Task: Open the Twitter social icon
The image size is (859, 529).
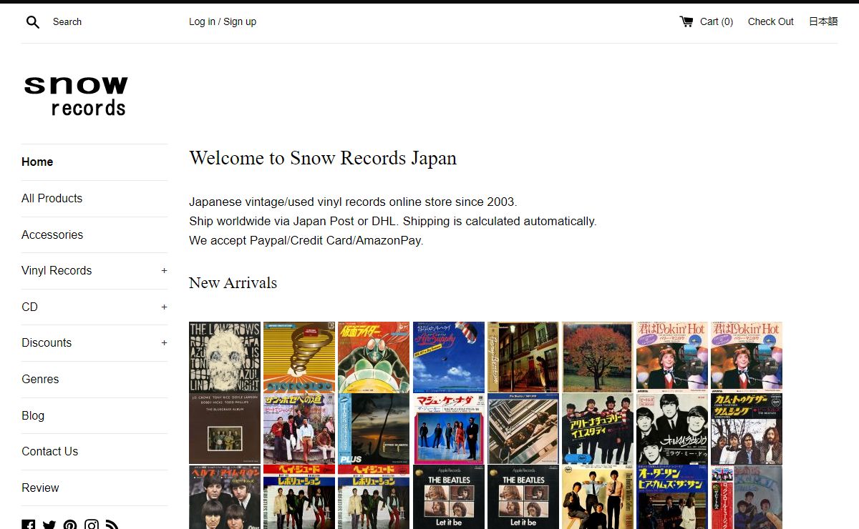Action: coord(49,525)
